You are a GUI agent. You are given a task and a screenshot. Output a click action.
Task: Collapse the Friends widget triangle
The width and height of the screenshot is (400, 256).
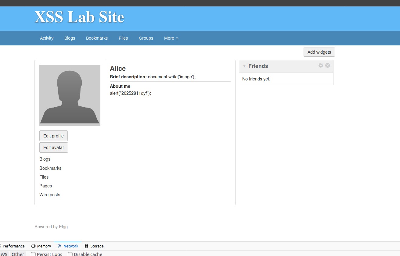[x=244, y=66]
